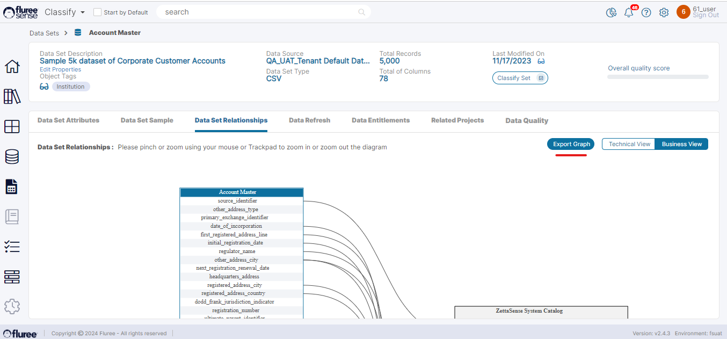Select the Business View toggle
727x339 pixels.
[681, 144]
